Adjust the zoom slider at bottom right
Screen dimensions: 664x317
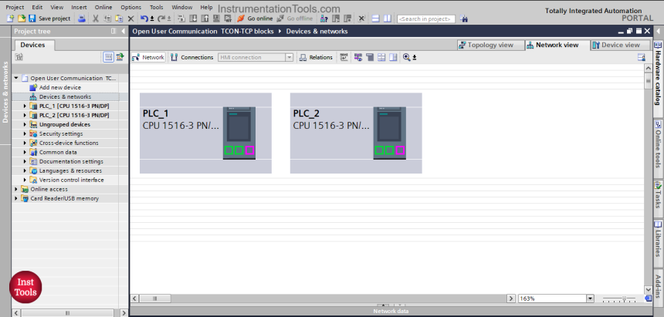tap(624, 298)
